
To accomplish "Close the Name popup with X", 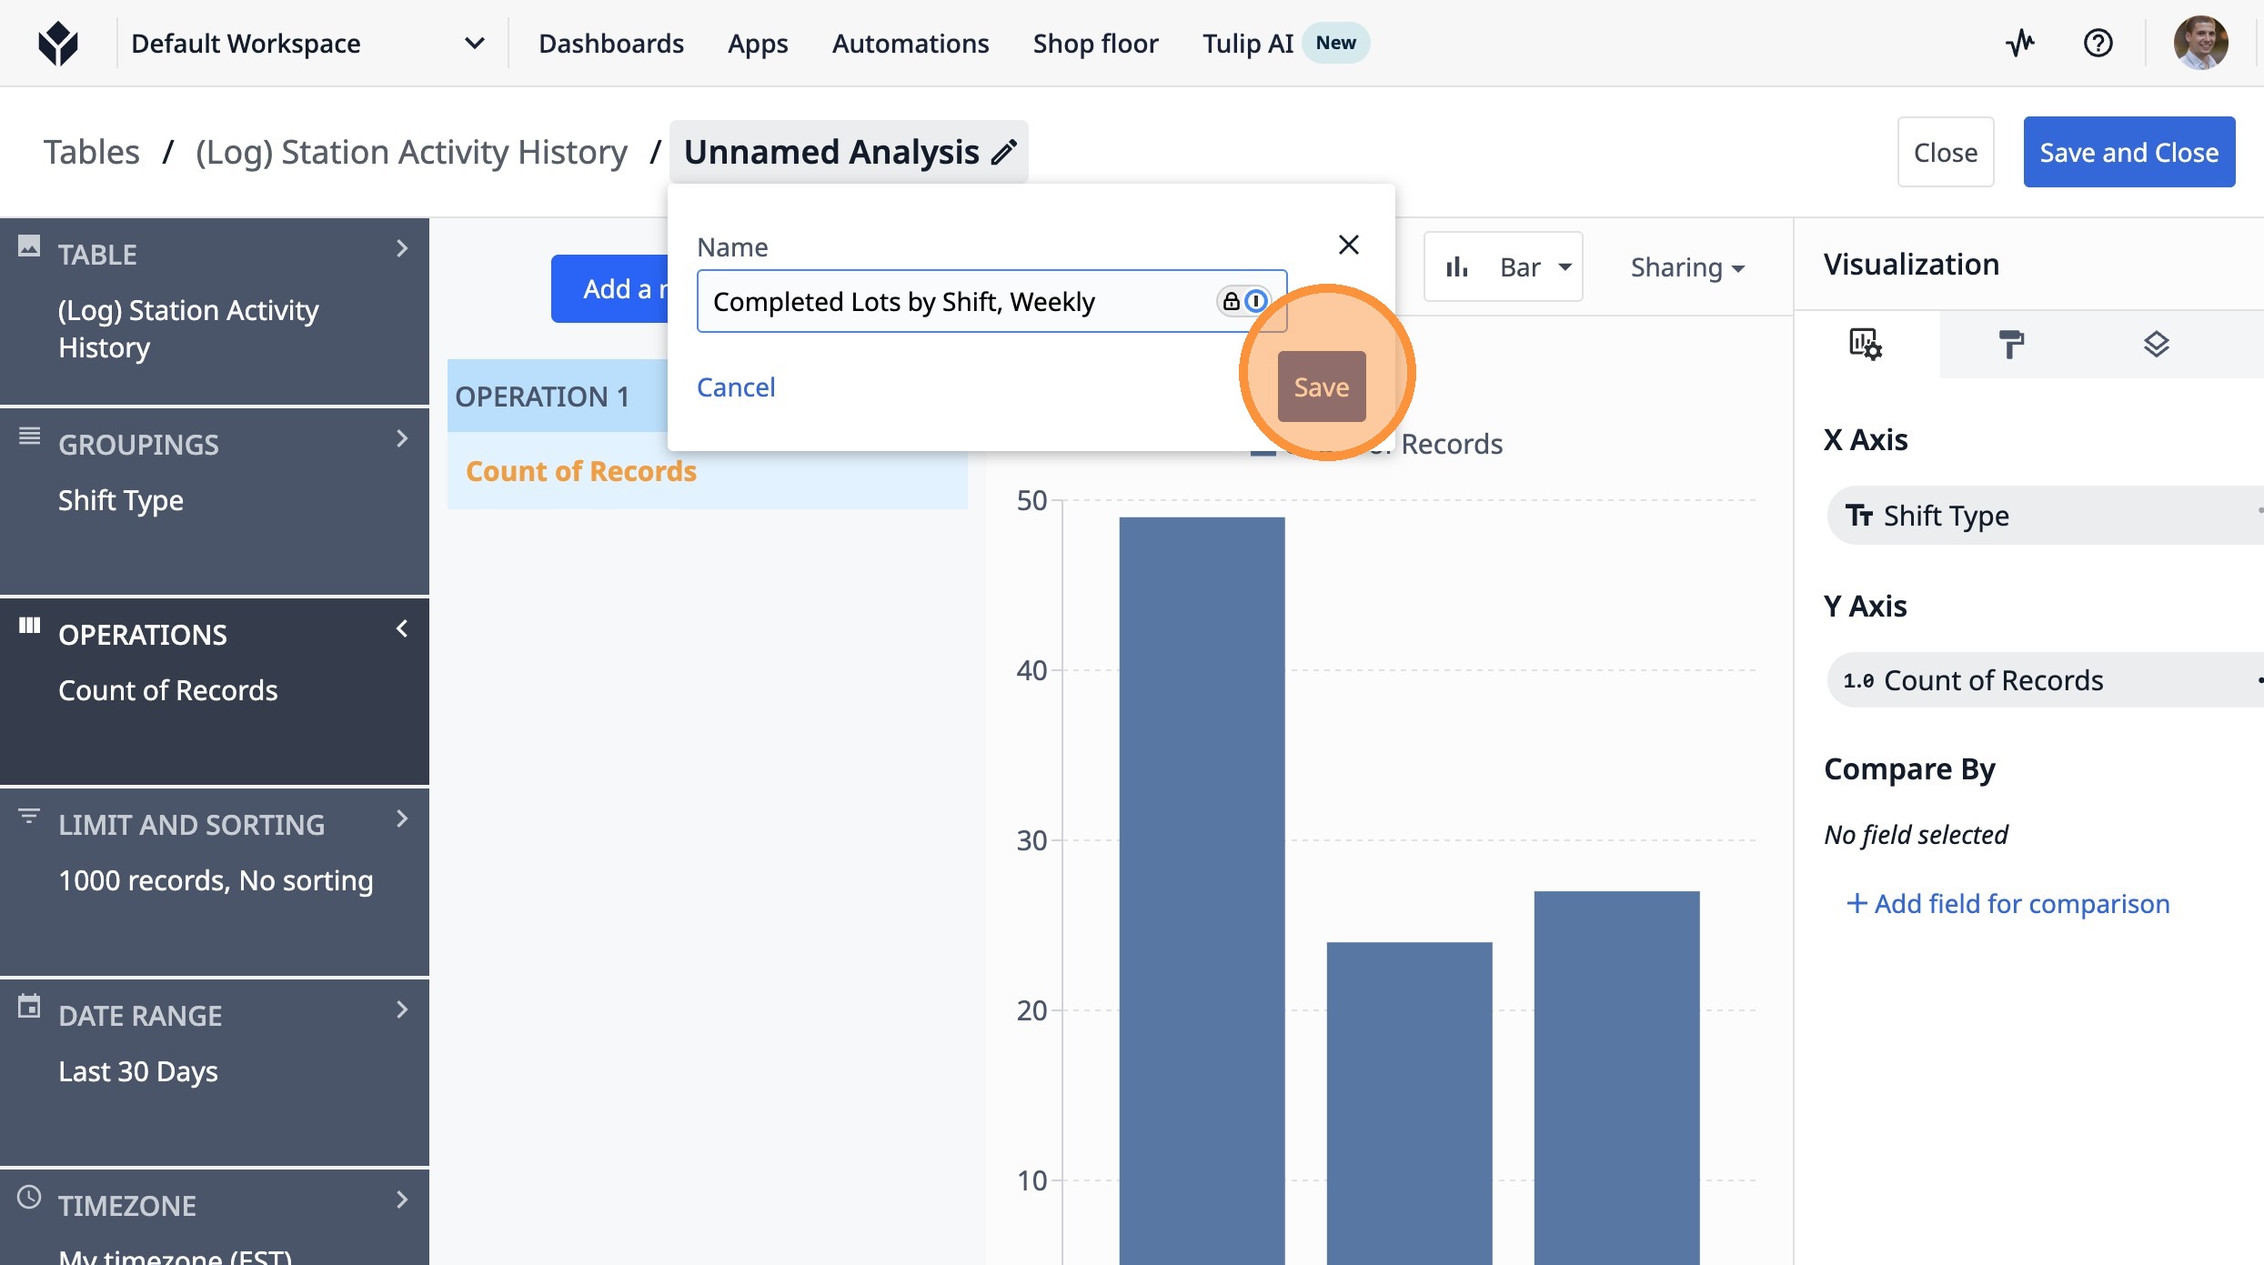I will (x=1348, y=245).
